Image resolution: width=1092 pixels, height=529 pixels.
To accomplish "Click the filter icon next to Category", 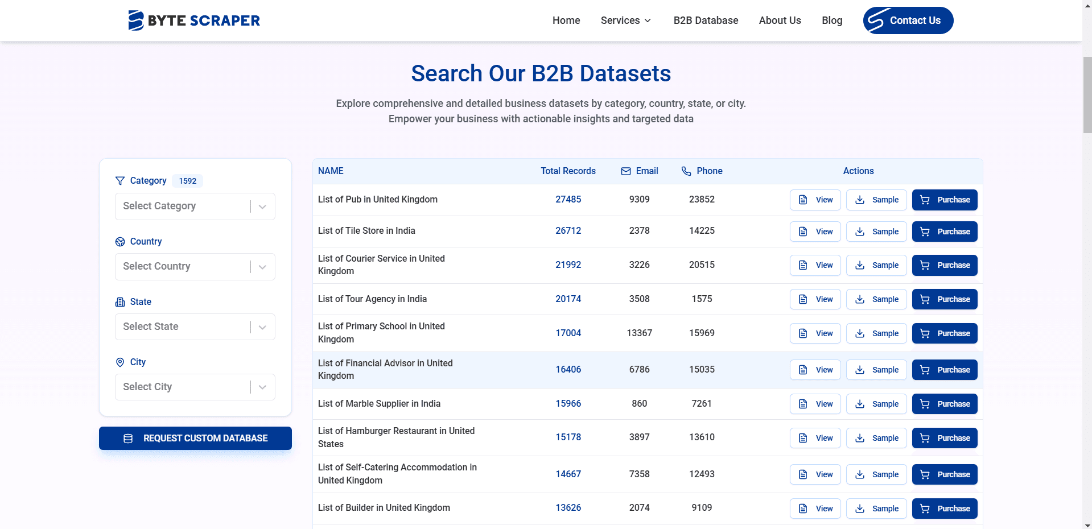I will [x=120, y=181].
